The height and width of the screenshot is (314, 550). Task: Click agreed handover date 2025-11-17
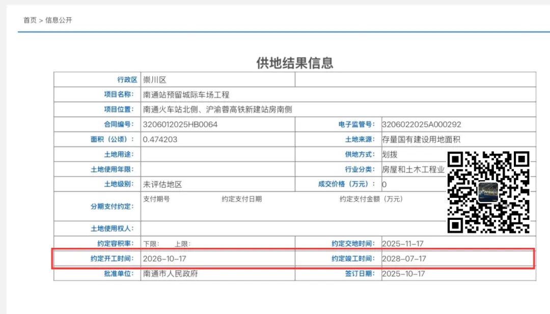click(403, 244)
